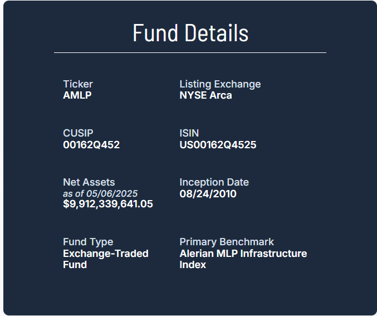Viewport: 377px width, 316px height.
Task: Click the AMLP ticker symbol
Action: pyautogui.click(x=77, y=95)
